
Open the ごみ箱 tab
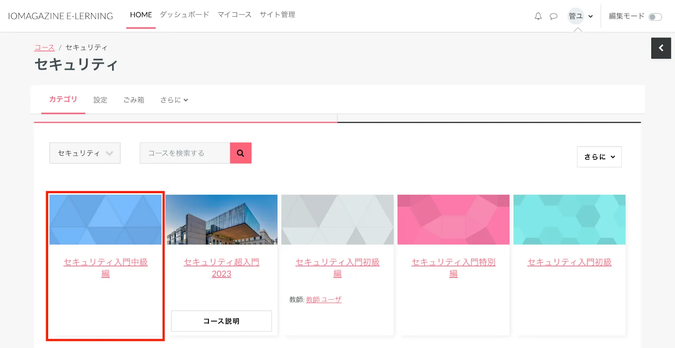[x=134, y=100]
